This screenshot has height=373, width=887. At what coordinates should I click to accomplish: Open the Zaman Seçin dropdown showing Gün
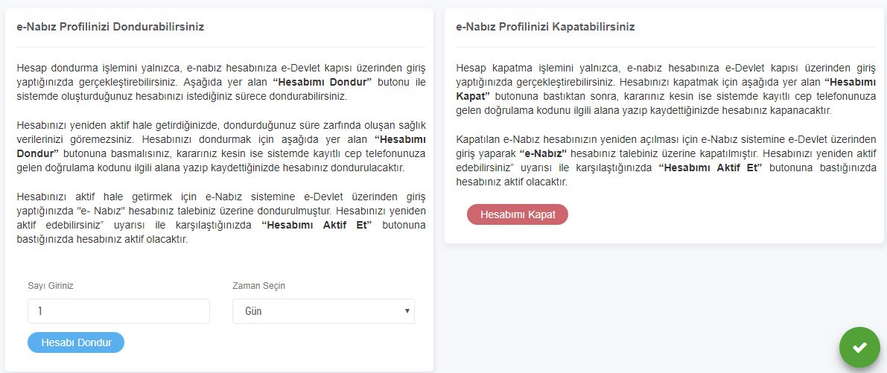coord(323,311)
